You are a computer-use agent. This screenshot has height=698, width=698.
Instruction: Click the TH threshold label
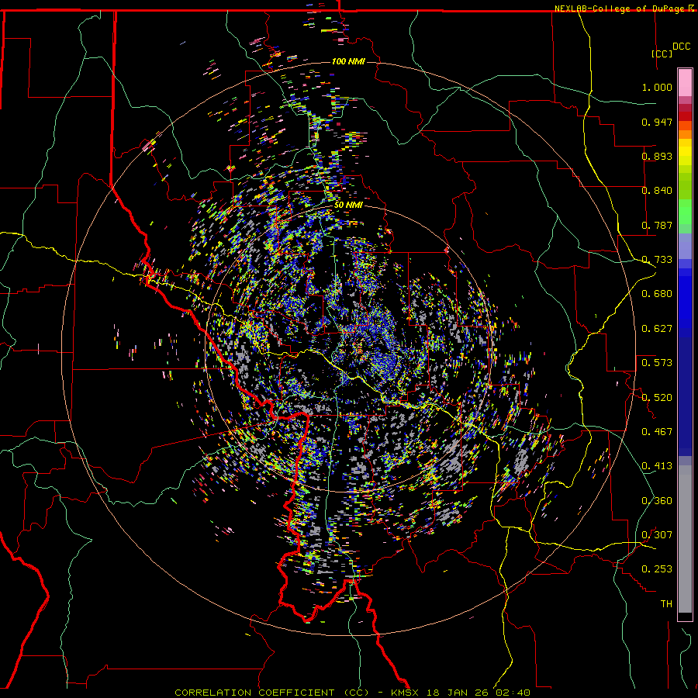pos(666,603)
